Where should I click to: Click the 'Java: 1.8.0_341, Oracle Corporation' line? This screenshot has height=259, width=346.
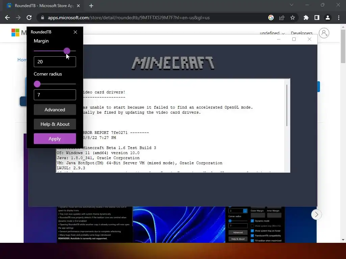tap(98, 158)
